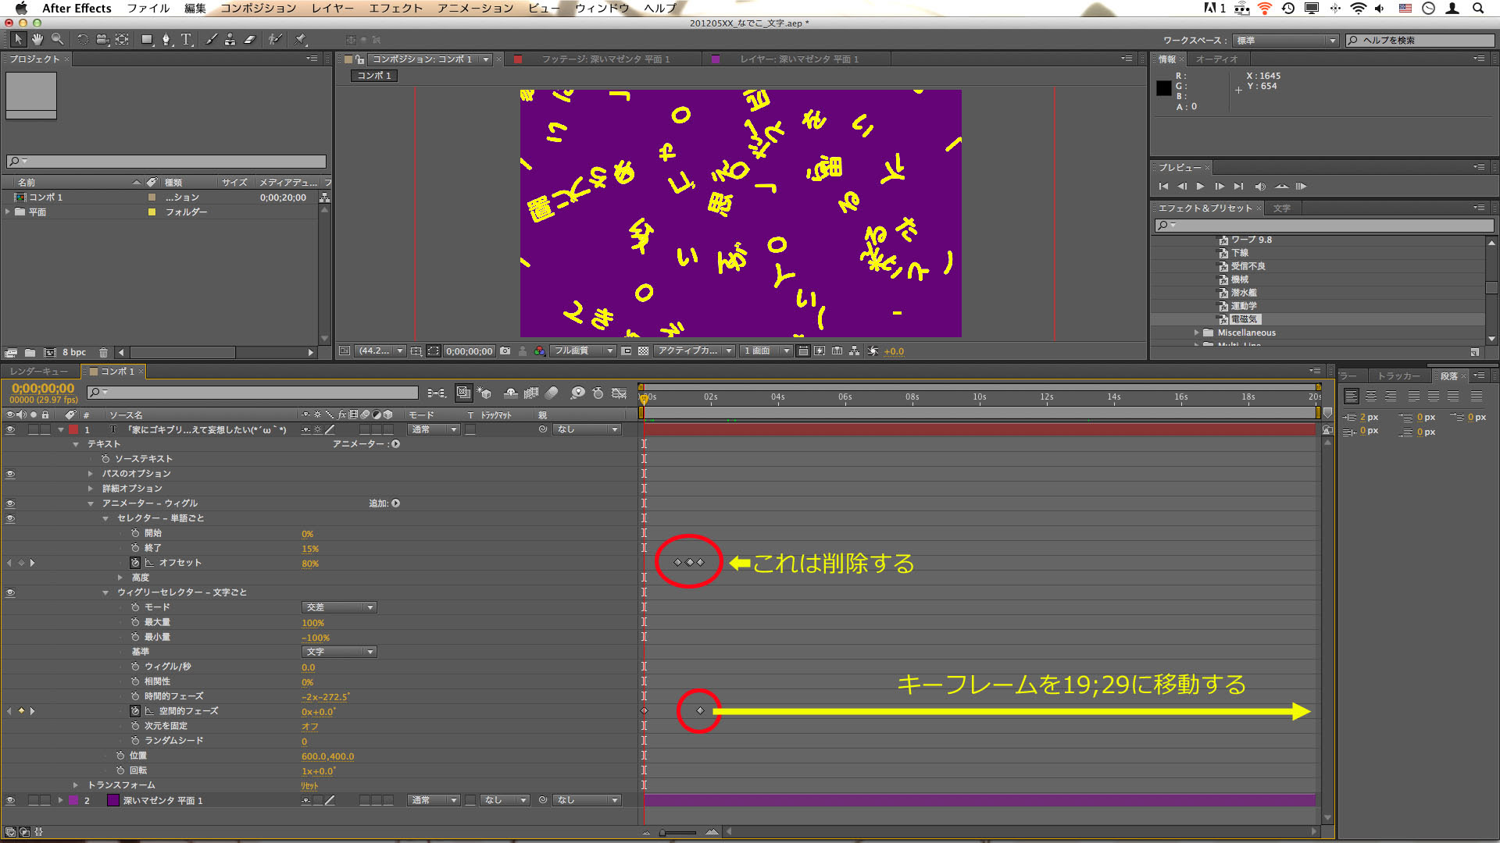Open the エフェクト menu
Screen dimensions: 1500x843
tap(396, 8)
